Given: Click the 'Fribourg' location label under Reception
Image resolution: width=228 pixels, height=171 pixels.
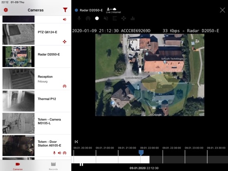Looking at the screenshot, I should pyautogui.click(x=43, y=81).
